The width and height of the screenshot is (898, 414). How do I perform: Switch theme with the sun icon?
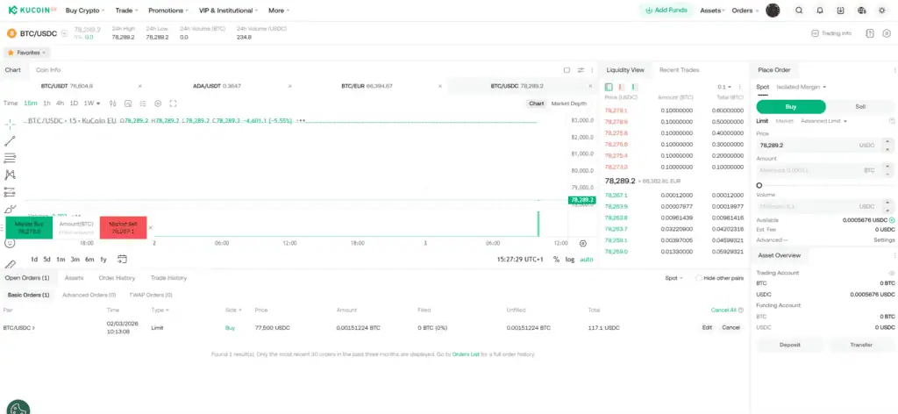[883, 11]
